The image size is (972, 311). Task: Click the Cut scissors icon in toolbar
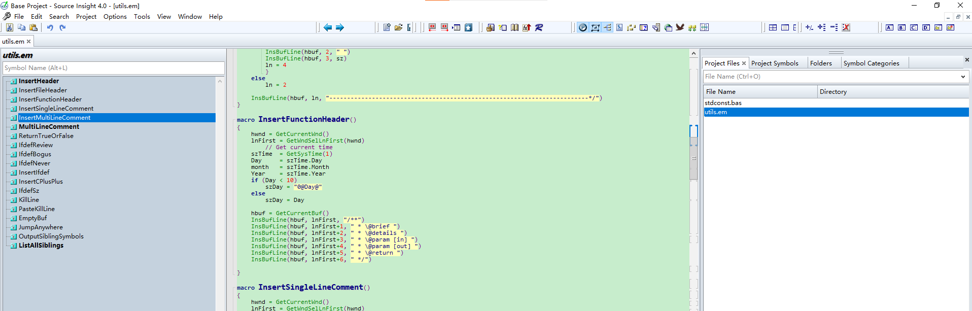click(10, 27)
